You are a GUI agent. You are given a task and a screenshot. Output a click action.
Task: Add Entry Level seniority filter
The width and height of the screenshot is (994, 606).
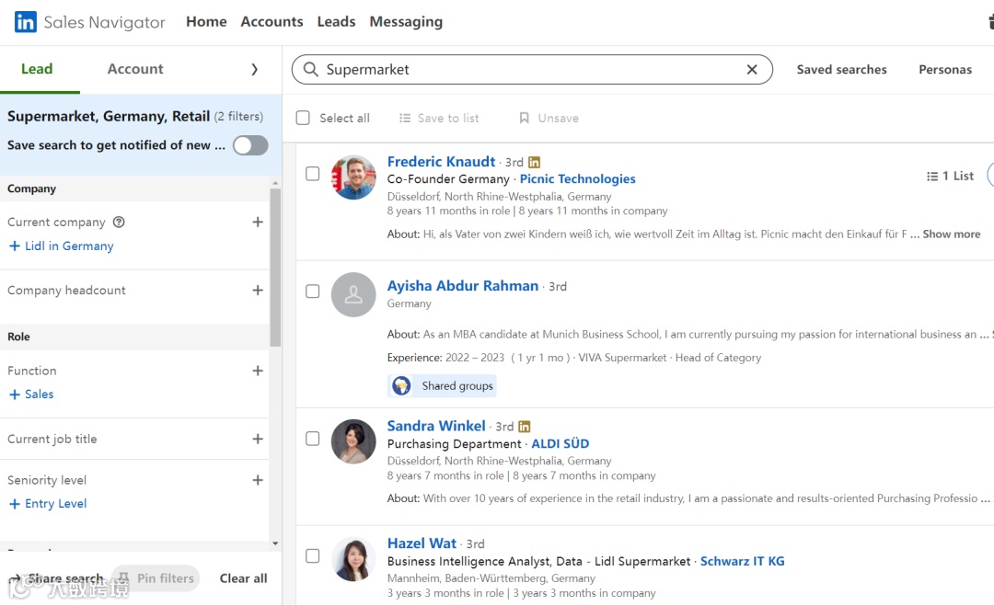click(x=48, y=503)
